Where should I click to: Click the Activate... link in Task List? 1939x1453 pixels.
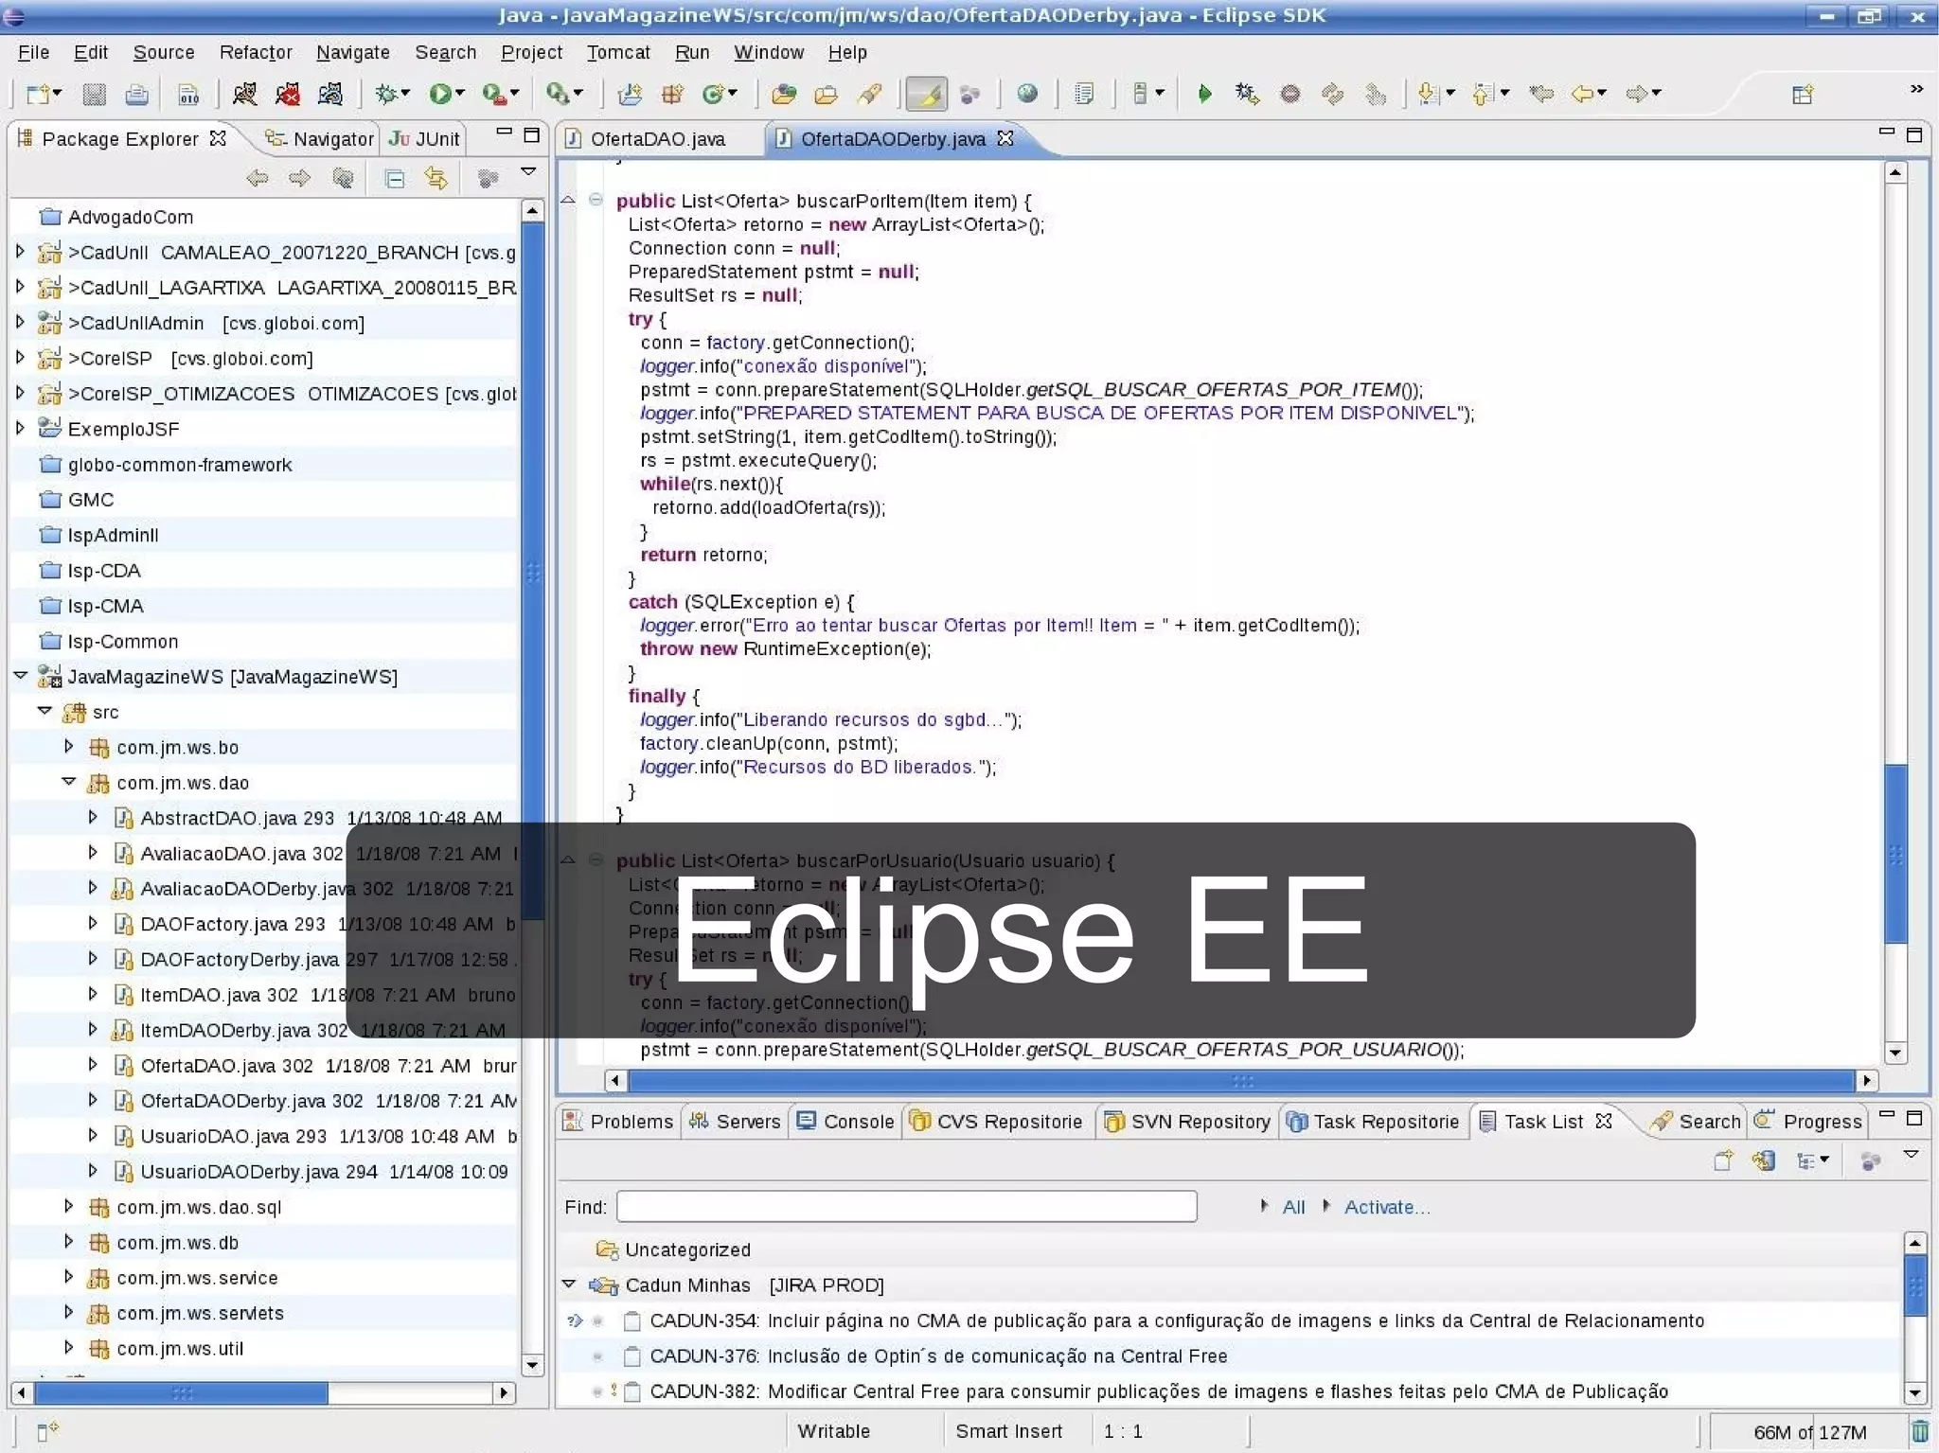(x=1386, y=1207)
